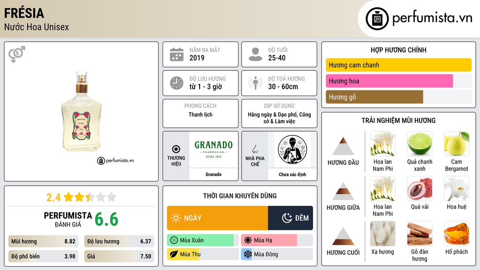Click the star badge icon above Thương hiệu

pos(176,149)
